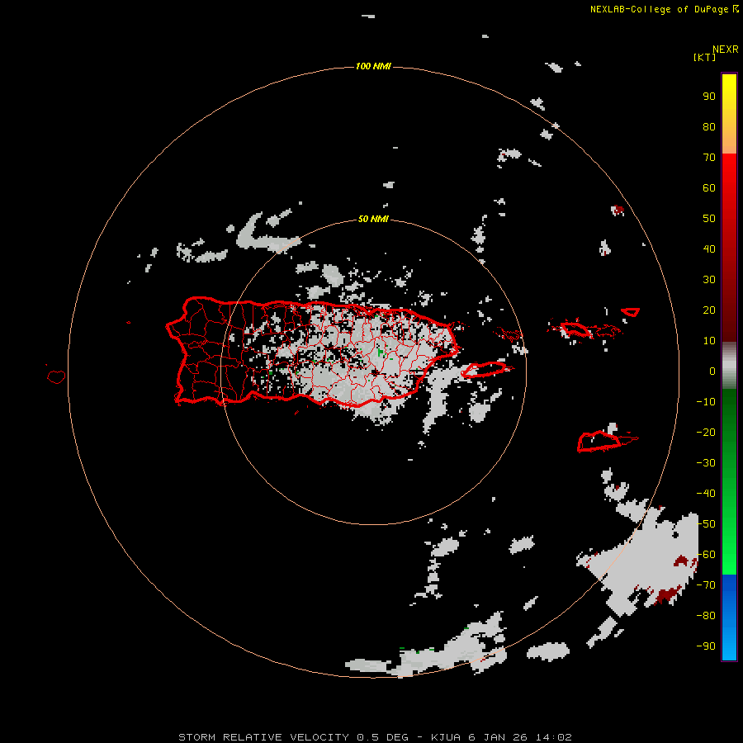This screenshot has height=743, width=743.
Task: Click the Vieques island outline east of Puerto Rico
Action: pos(484,369)
